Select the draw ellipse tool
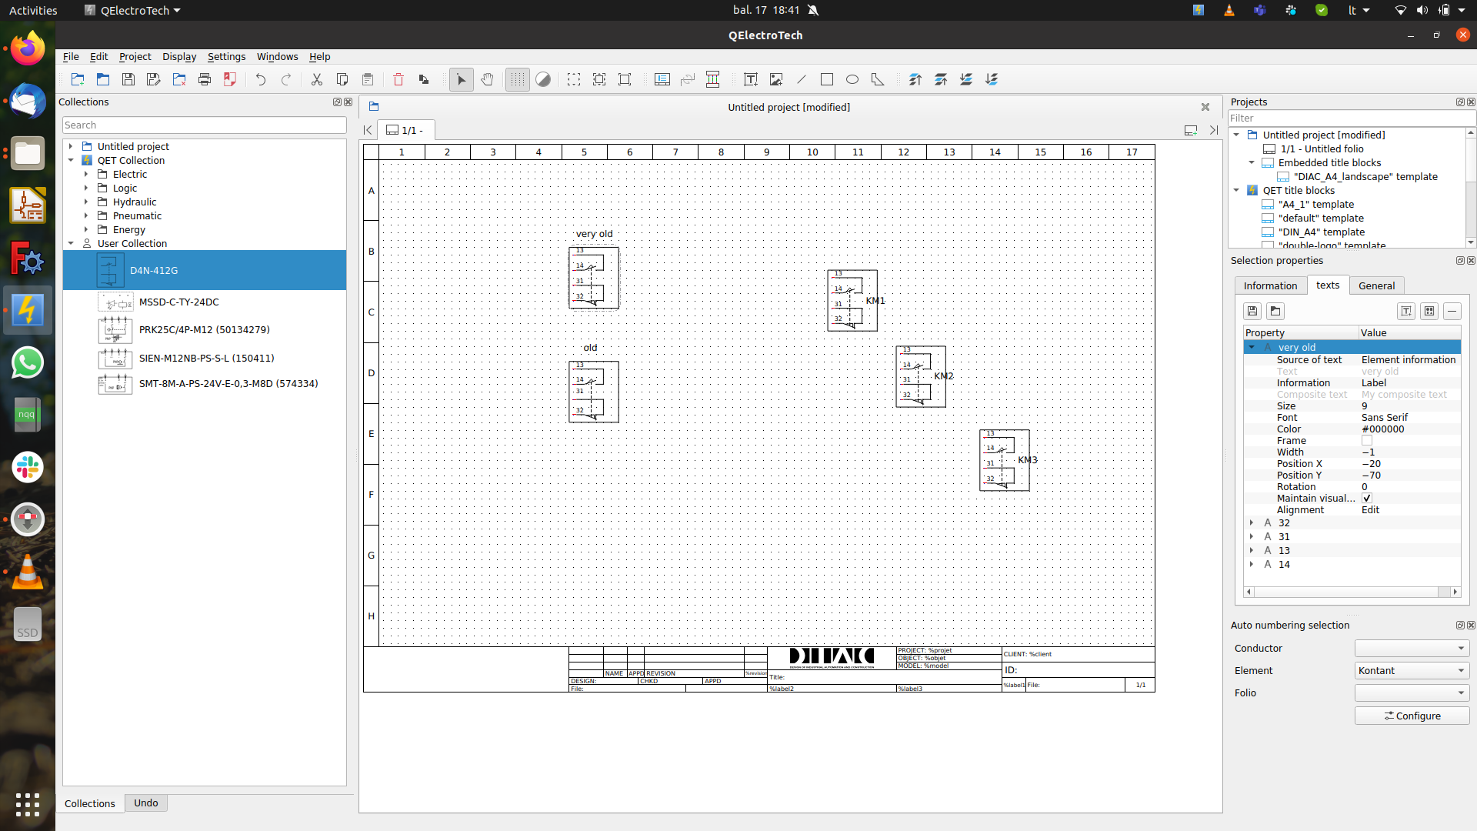 [x=852, y=79]
